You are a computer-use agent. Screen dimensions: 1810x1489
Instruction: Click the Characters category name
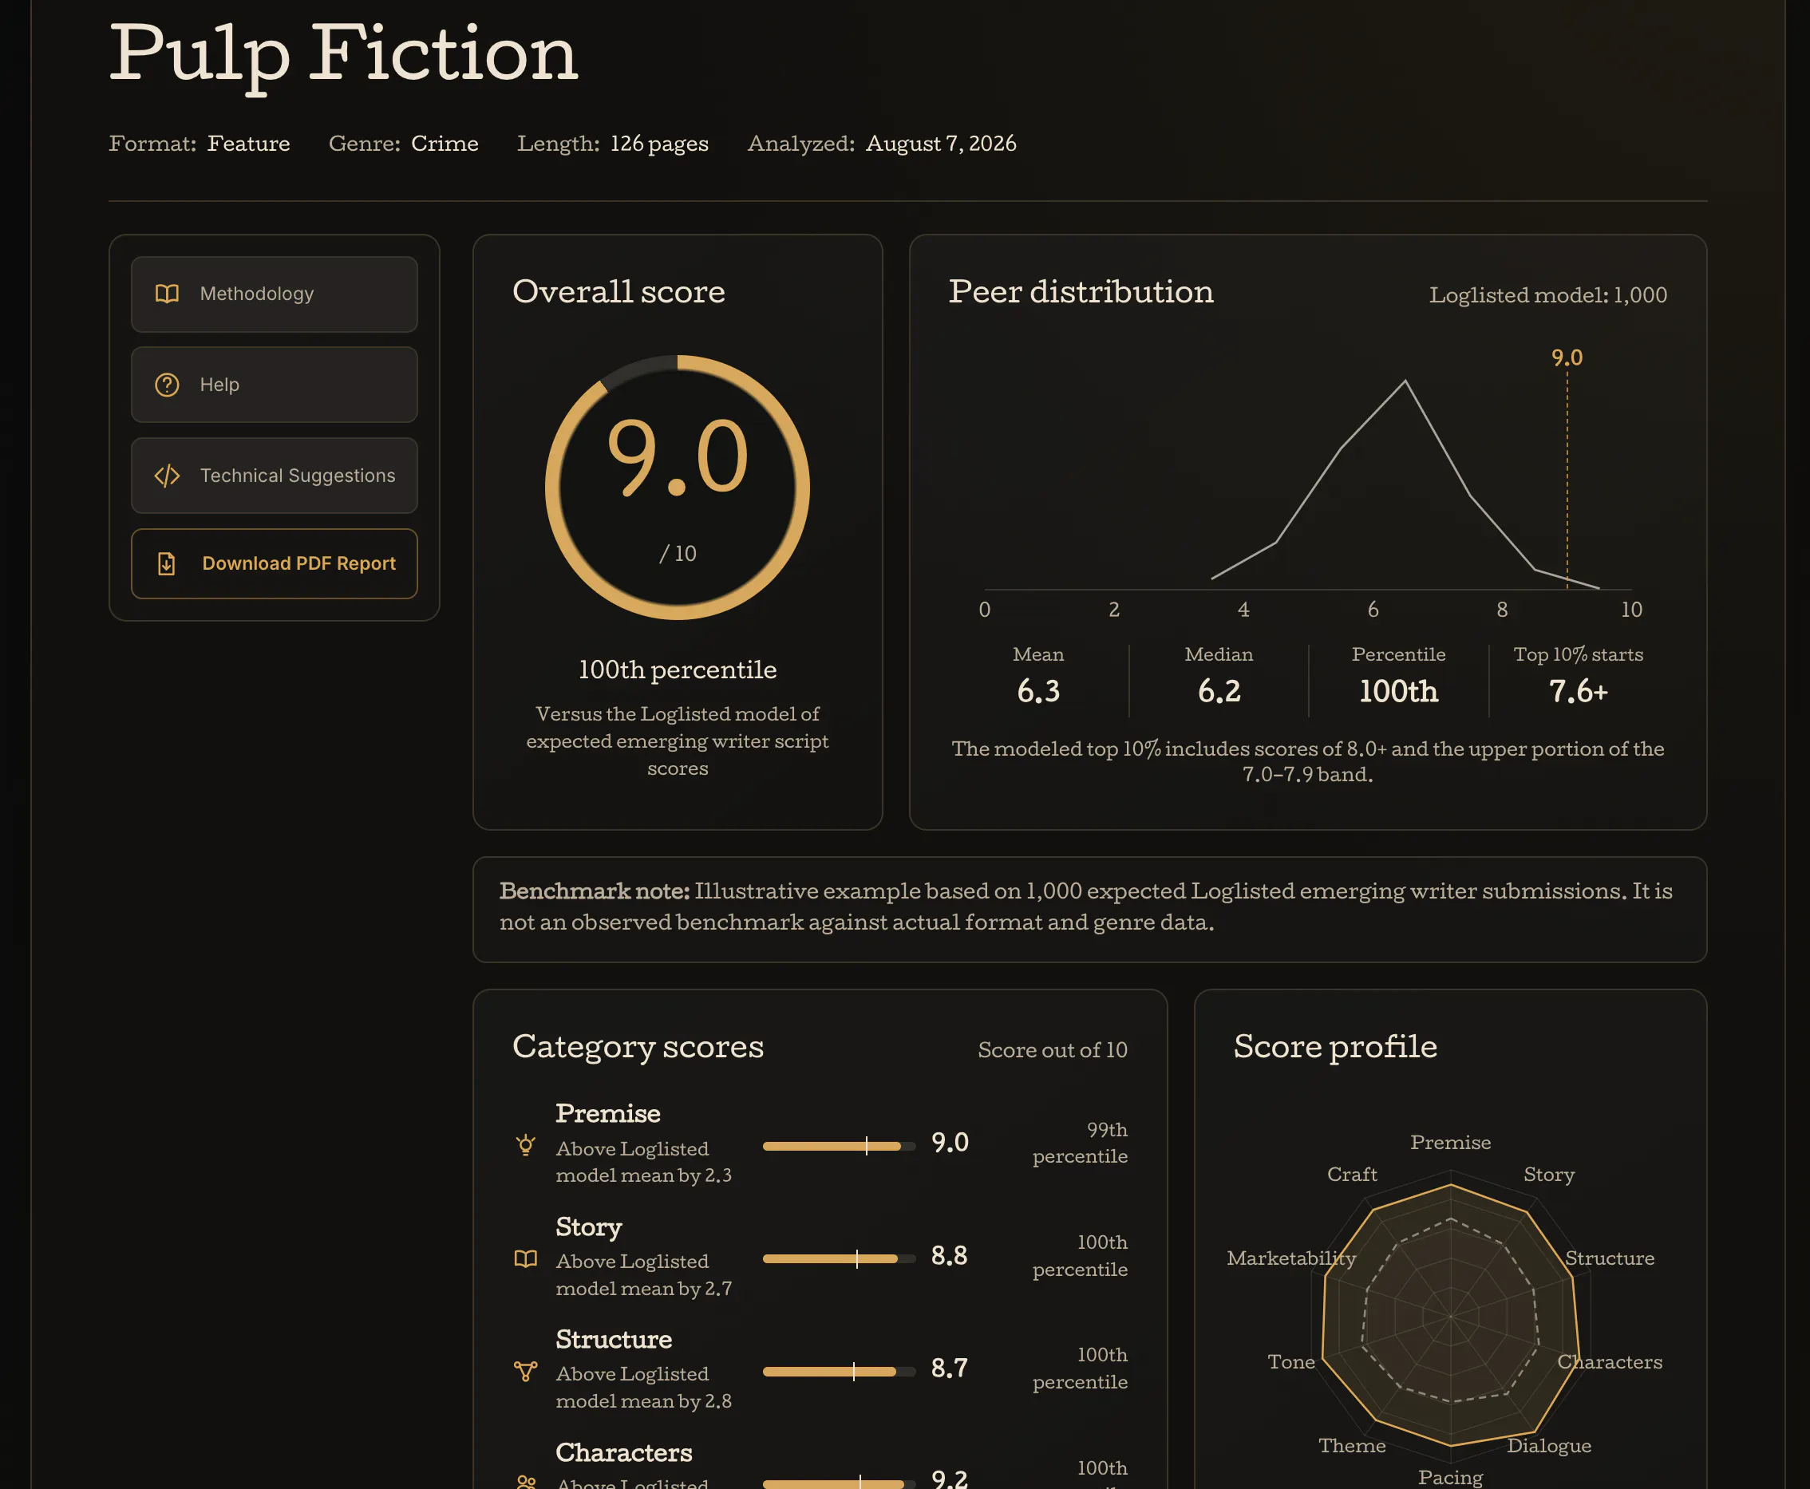pyautogui.click(x=623, y=1452)
